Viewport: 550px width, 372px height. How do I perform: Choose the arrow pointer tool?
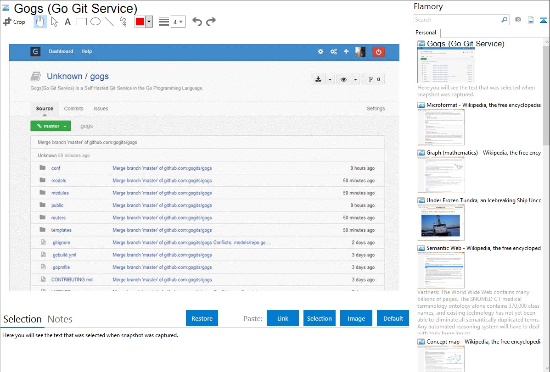click(54, 22)
